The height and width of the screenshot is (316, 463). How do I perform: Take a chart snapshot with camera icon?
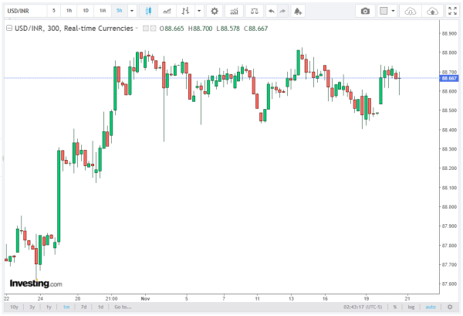click(x=366, y=12)
